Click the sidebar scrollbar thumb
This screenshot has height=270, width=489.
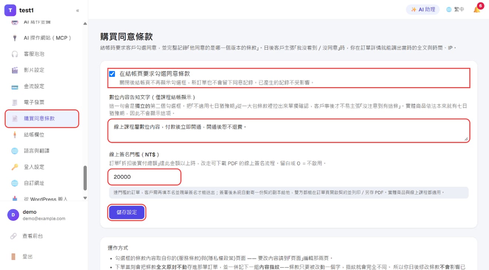tap(85, 178)
